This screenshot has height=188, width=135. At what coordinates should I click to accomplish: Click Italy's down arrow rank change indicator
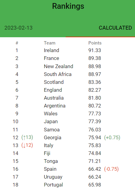point(27,145)
